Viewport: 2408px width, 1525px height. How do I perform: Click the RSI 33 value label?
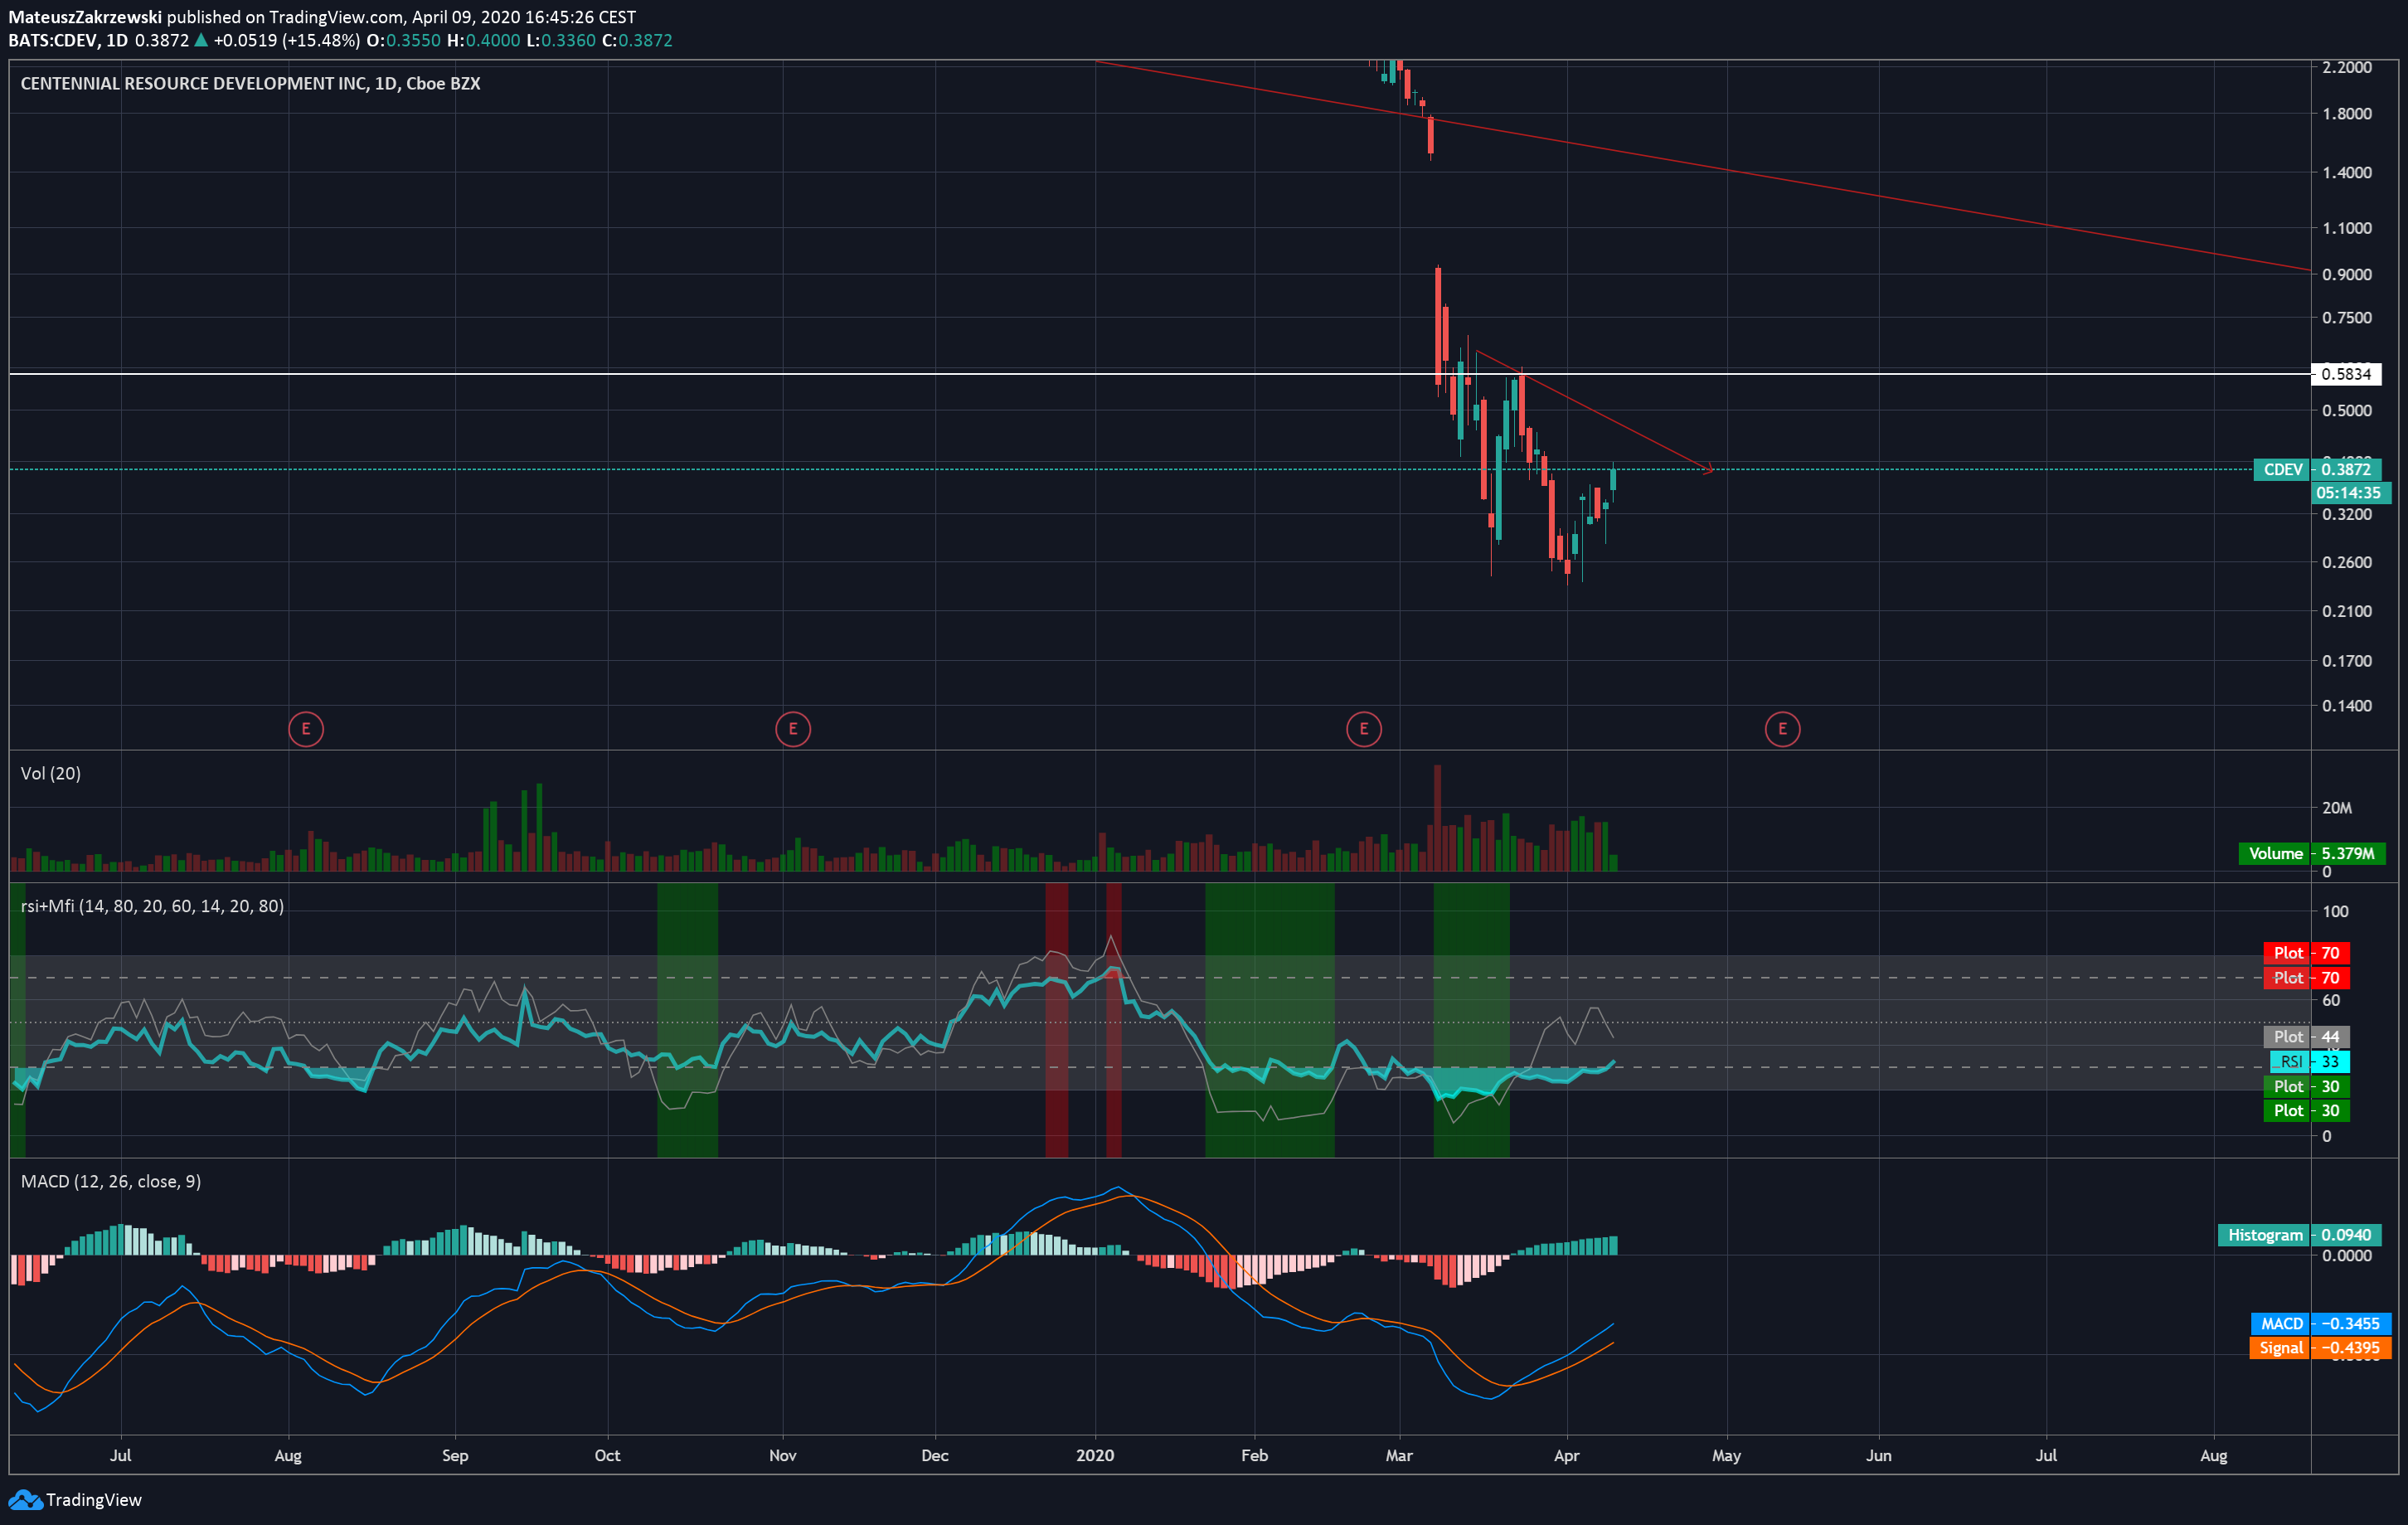pyautogui.click(x=2309, y=1062)
